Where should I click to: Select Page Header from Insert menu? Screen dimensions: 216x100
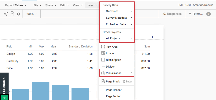pyautogui.click(x=114, y=90)
